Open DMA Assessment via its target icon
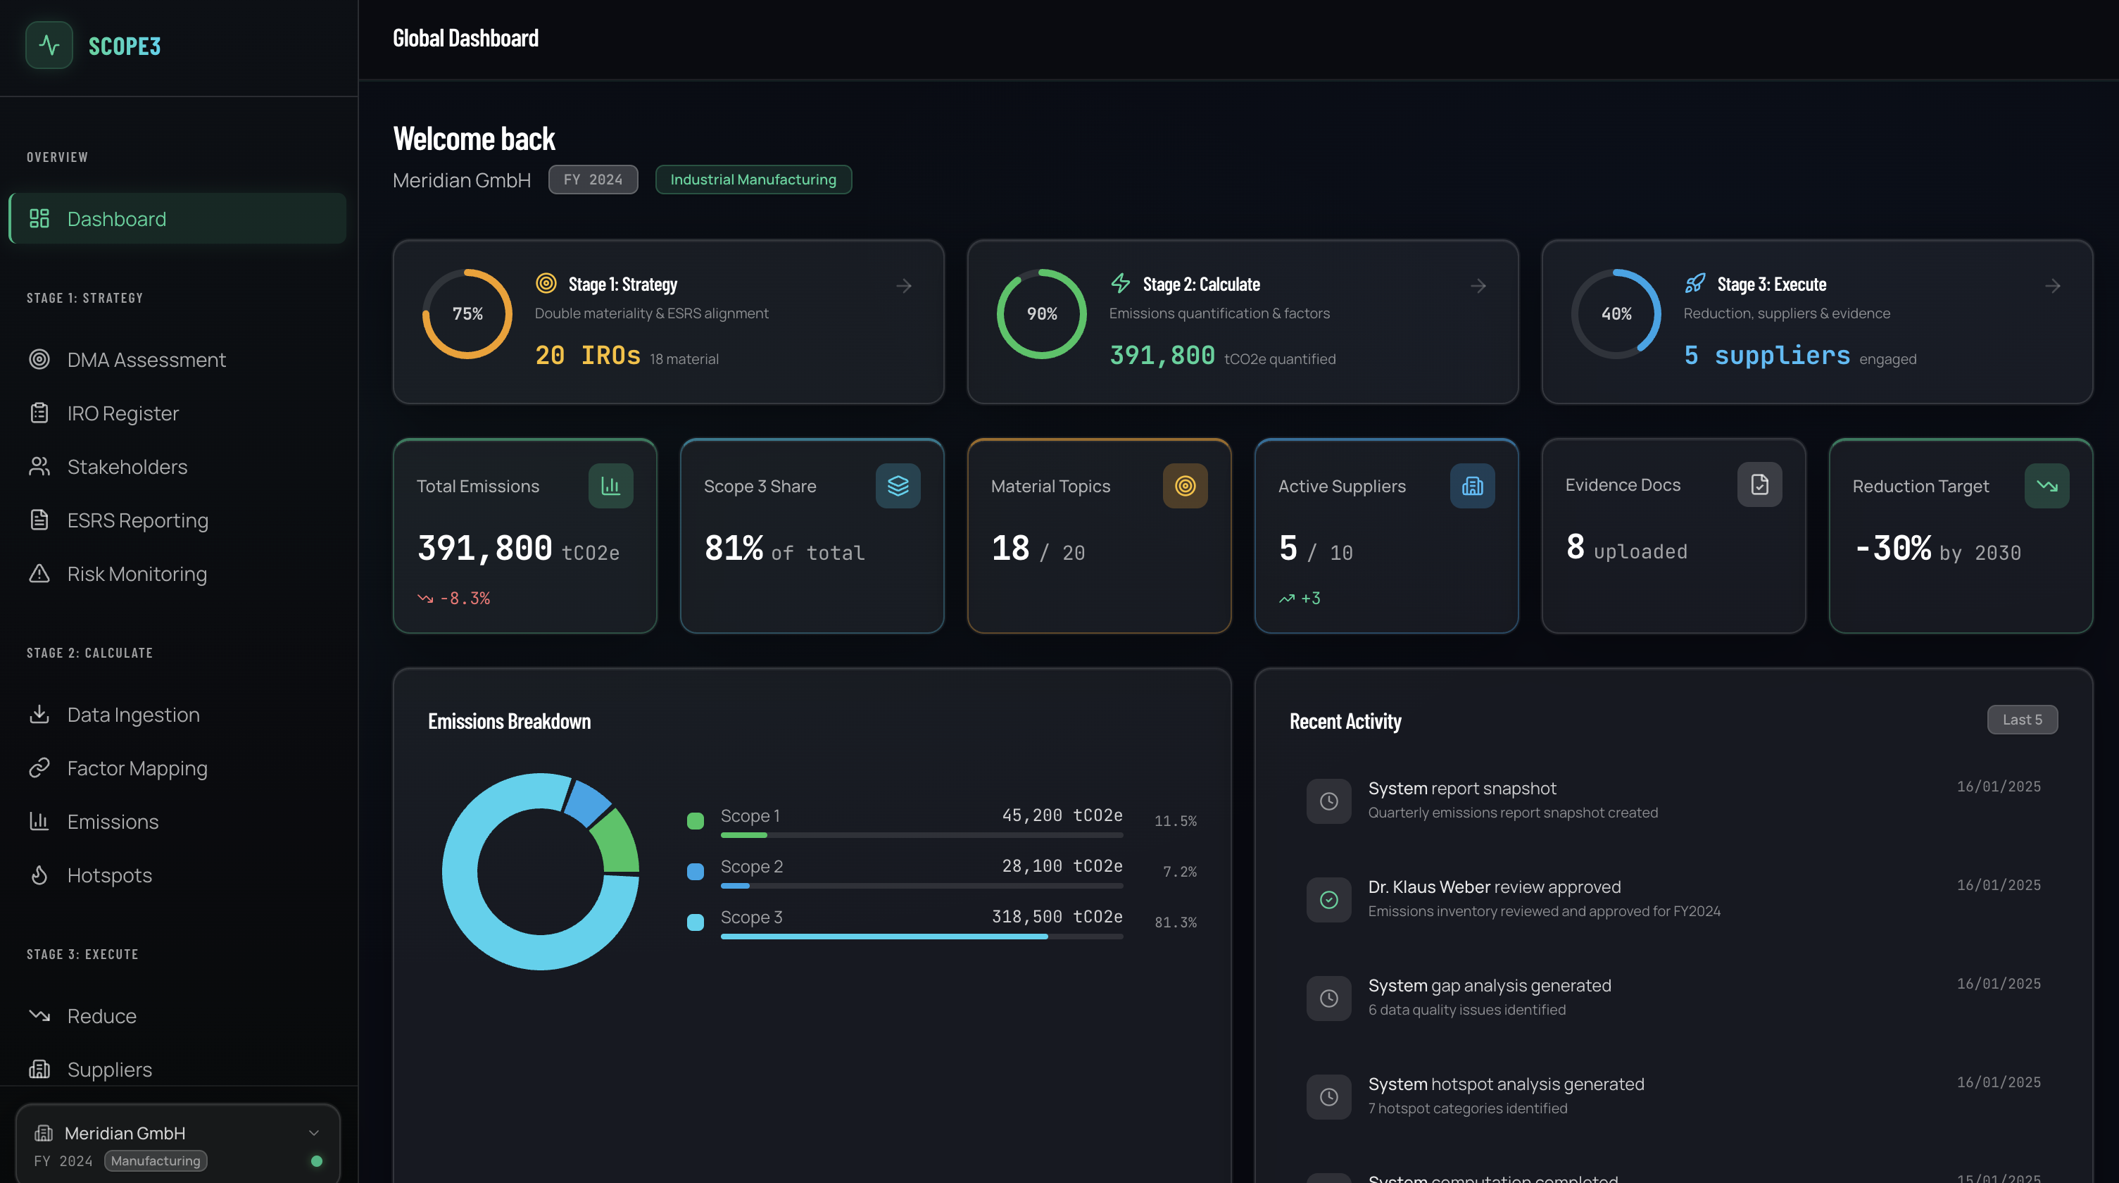This screenshot has height=1183, width=2119. (39, 360)
